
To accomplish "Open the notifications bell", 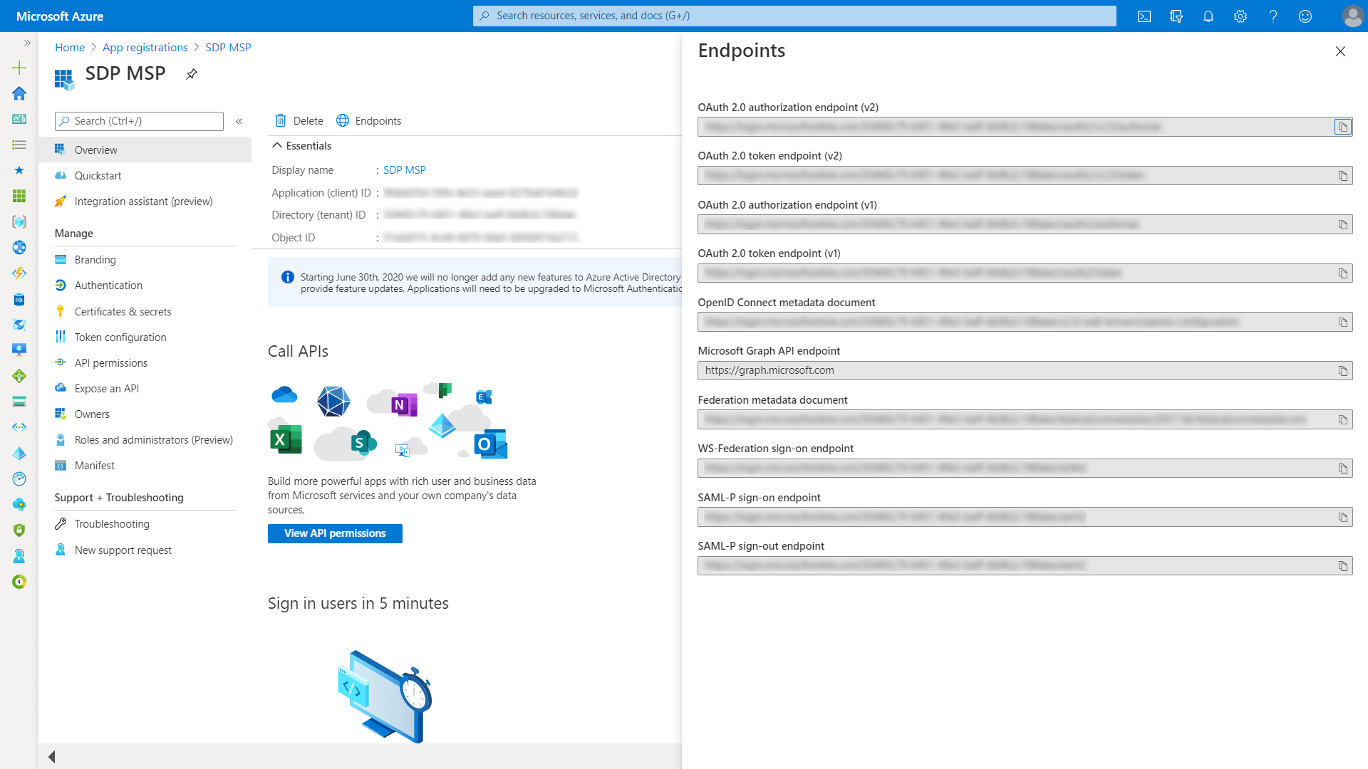I will pos(1208,16).
